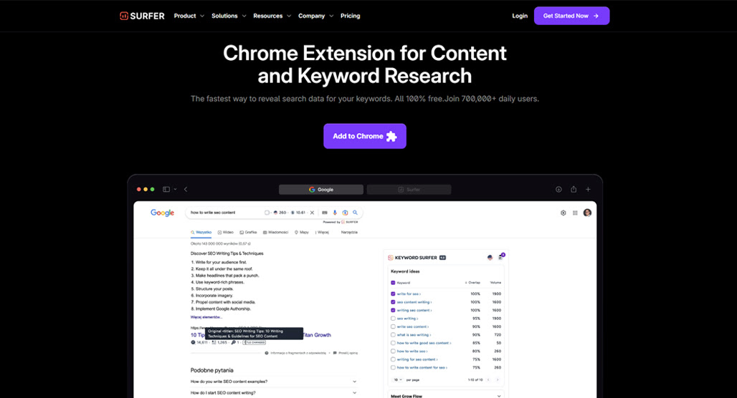The width and height of the screenshot is (737, 398).
Task: Check the 'seo writing' checkbox
Action: [393, 319]
